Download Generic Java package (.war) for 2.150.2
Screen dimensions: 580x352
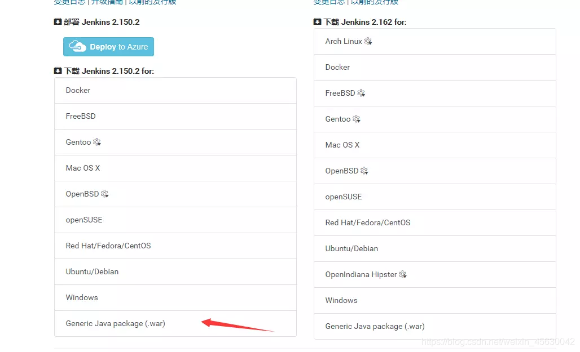[175, 324]
